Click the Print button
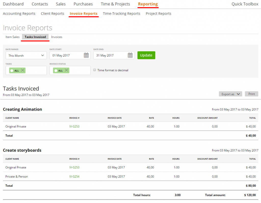Viewport: 261px width, 203px height. pyautogui.click(x=251, y=94)
